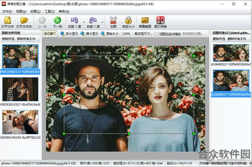This screenshot has height=167, width=252.
Task: Minimize the application window
Action: [x=223, y=4]
